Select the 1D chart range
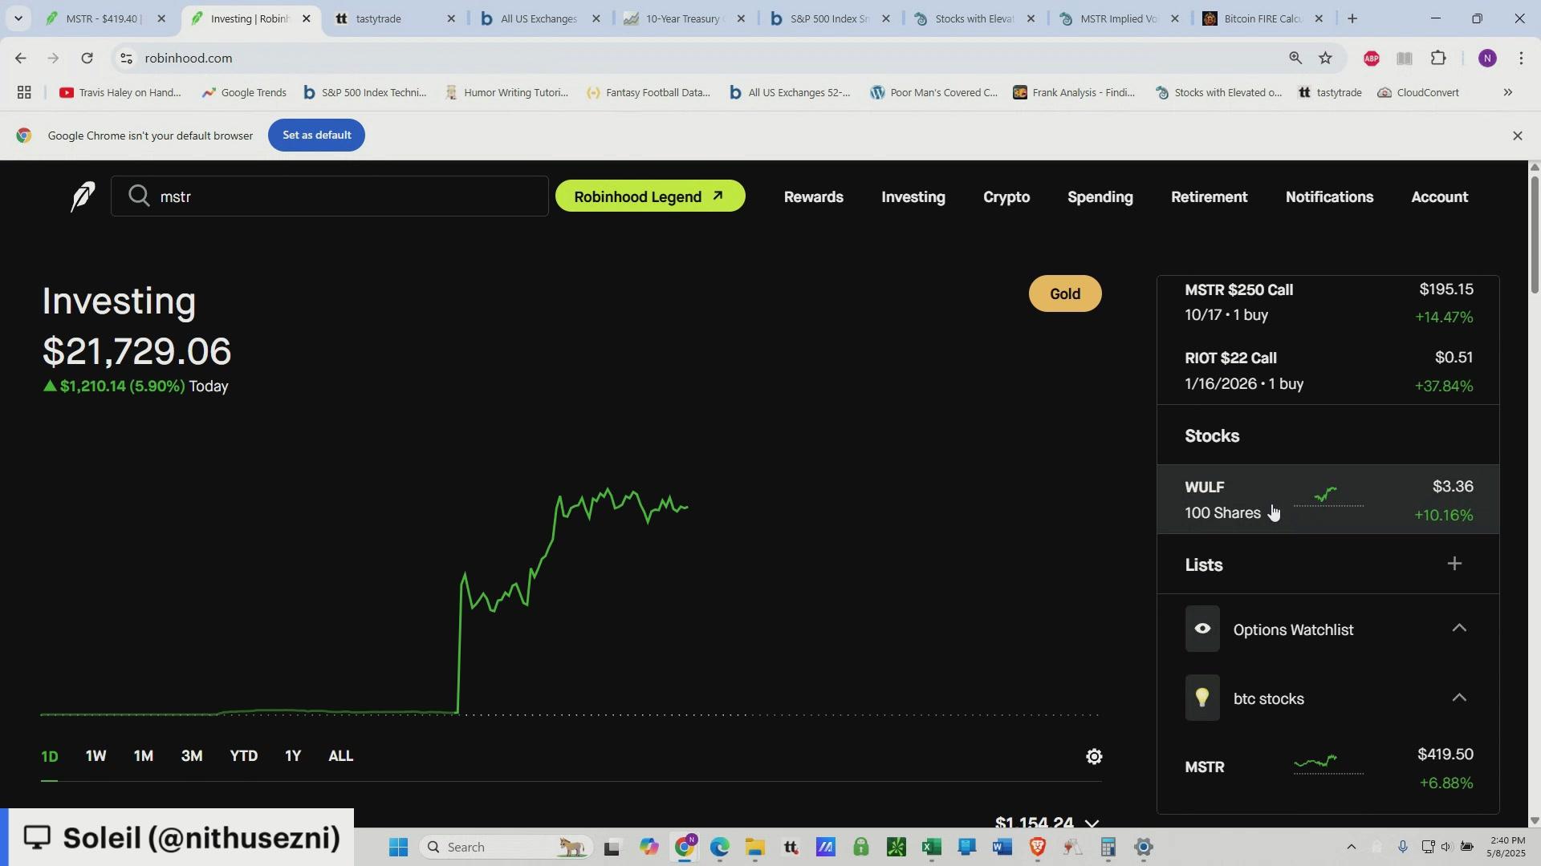The height and width of the screenshot is (866, 1541). (50, 756)
